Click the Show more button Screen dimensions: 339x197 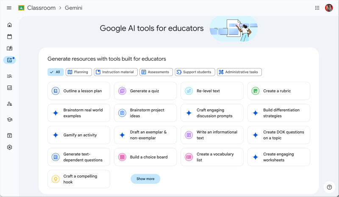tap(145, 179)
